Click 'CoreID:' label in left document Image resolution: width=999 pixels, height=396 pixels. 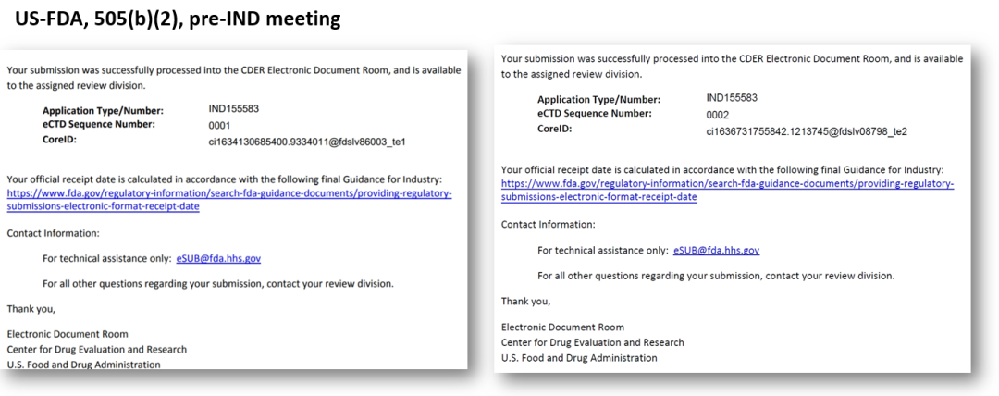[60, 139]
